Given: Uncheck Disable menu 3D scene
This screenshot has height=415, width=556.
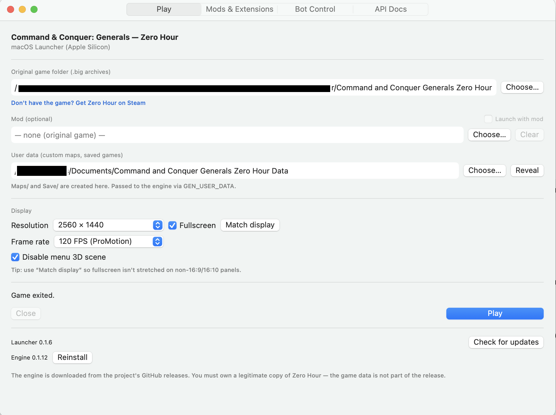Looking at the screenshot, I should tap(15, 257).
